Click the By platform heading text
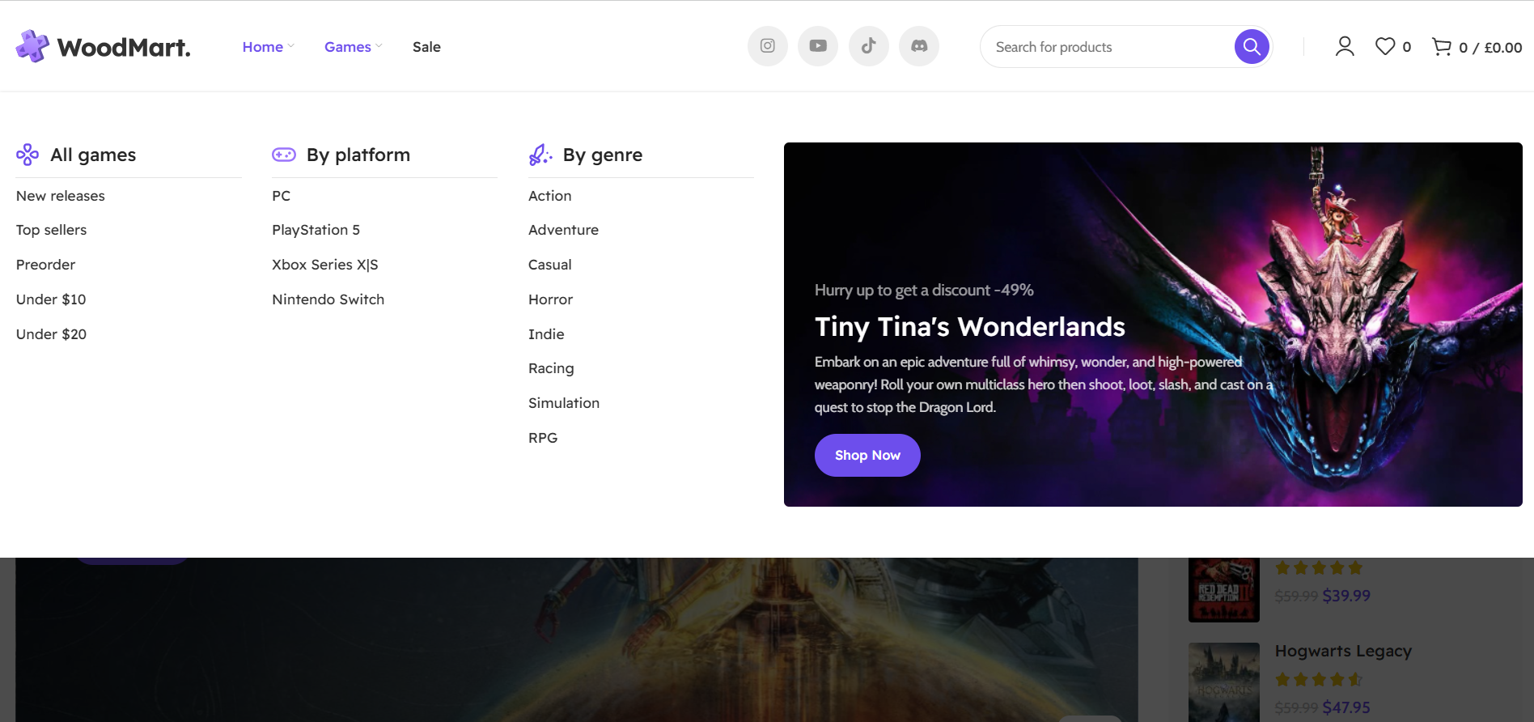1534x722 pixels. (x=358, y=155)
